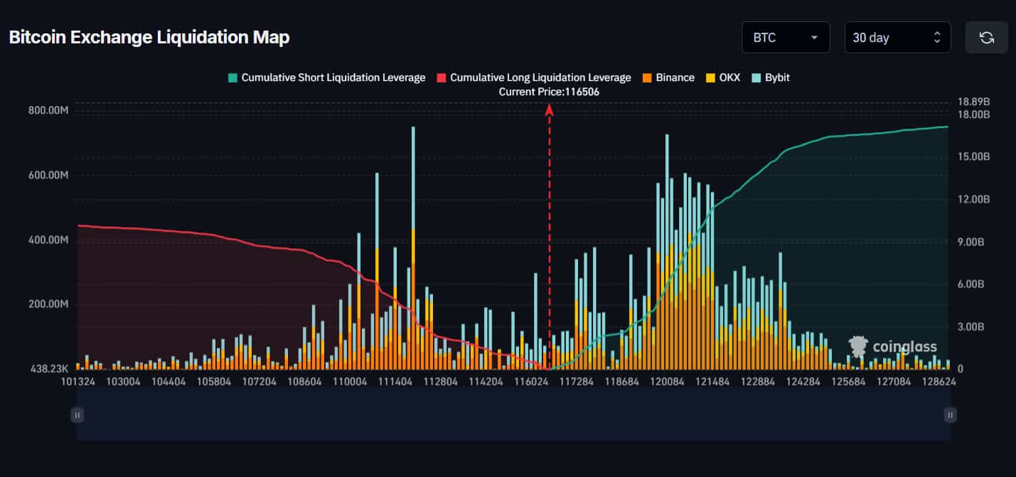Select the green Cumulative Short Liquidation legend marker
The image size is (1016, 477).
tap(233, 77)
